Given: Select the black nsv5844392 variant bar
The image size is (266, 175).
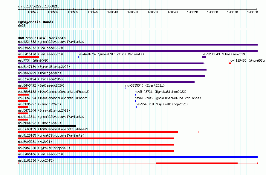Looking at the screenshot, I should pos(47,126).
